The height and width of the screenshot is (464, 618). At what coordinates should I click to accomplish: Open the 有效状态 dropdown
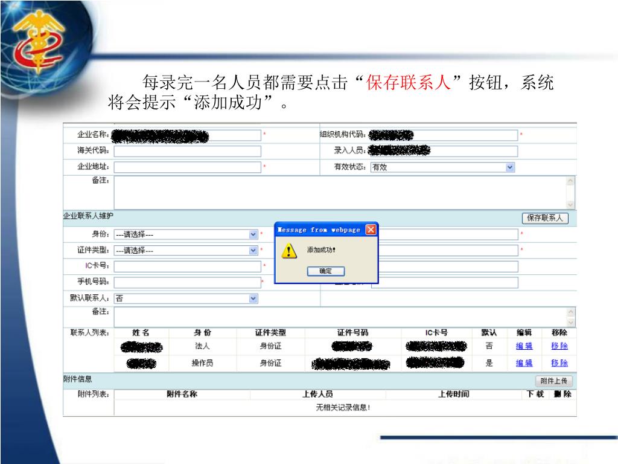tap(510, 167)
